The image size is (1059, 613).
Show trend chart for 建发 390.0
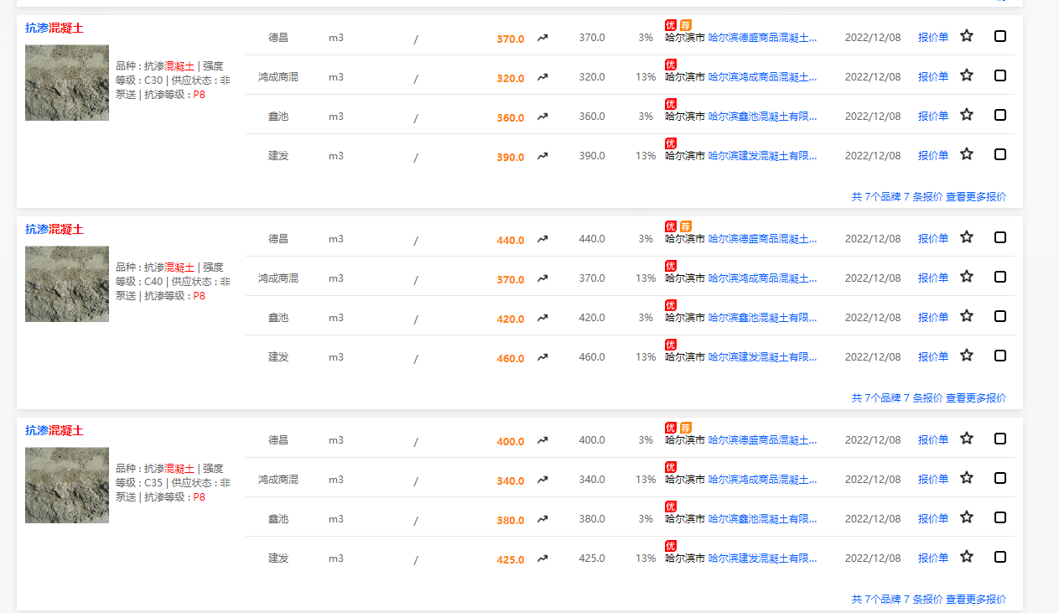pos(542,156)
